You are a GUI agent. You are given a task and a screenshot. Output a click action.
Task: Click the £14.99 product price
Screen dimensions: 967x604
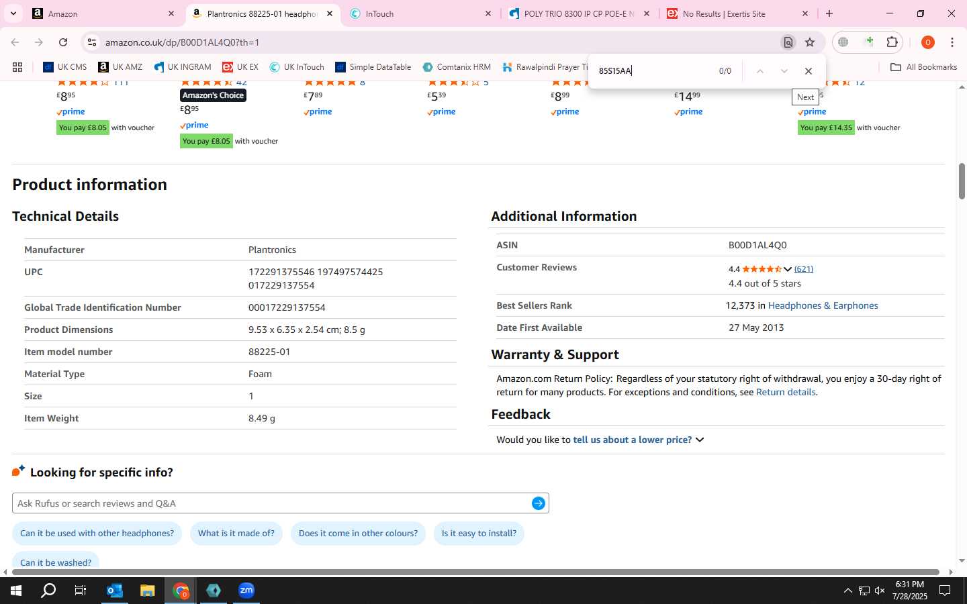click(687, 96)
